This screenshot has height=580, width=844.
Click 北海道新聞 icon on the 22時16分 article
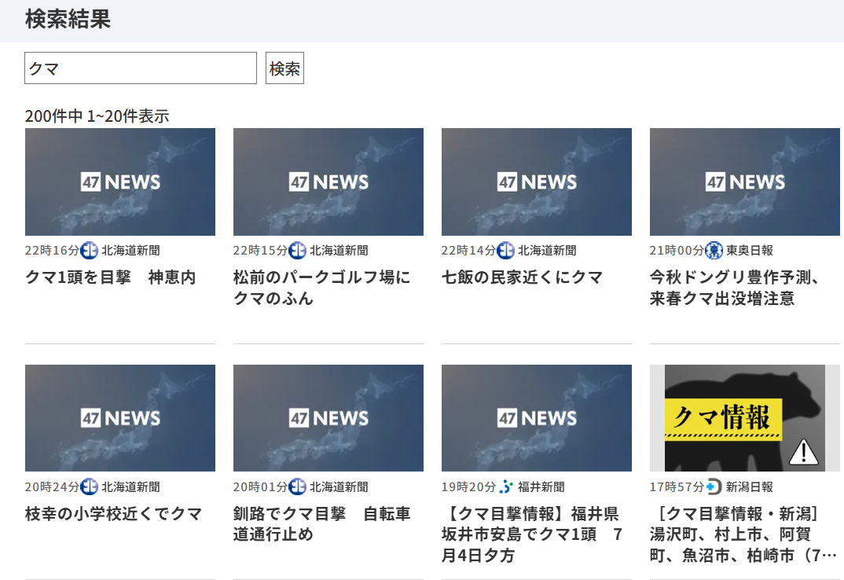(x=89, y=251)
